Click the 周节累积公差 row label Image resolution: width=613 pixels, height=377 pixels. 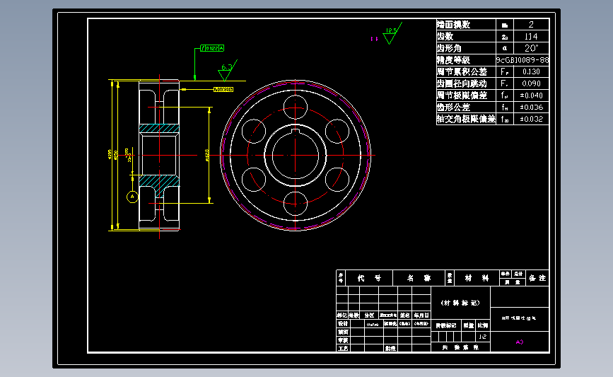click(462, 71)
